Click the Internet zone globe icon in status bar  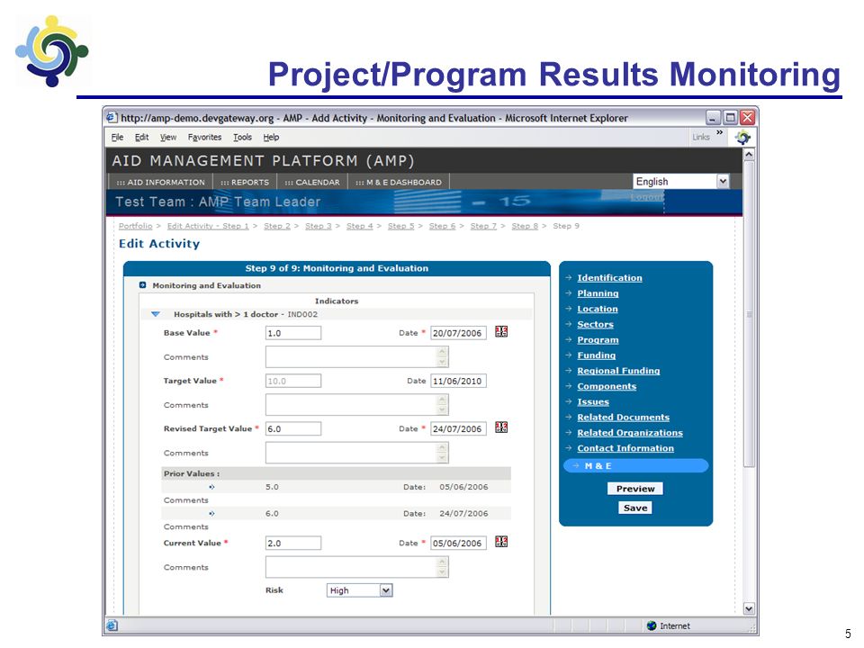point(652,626)
